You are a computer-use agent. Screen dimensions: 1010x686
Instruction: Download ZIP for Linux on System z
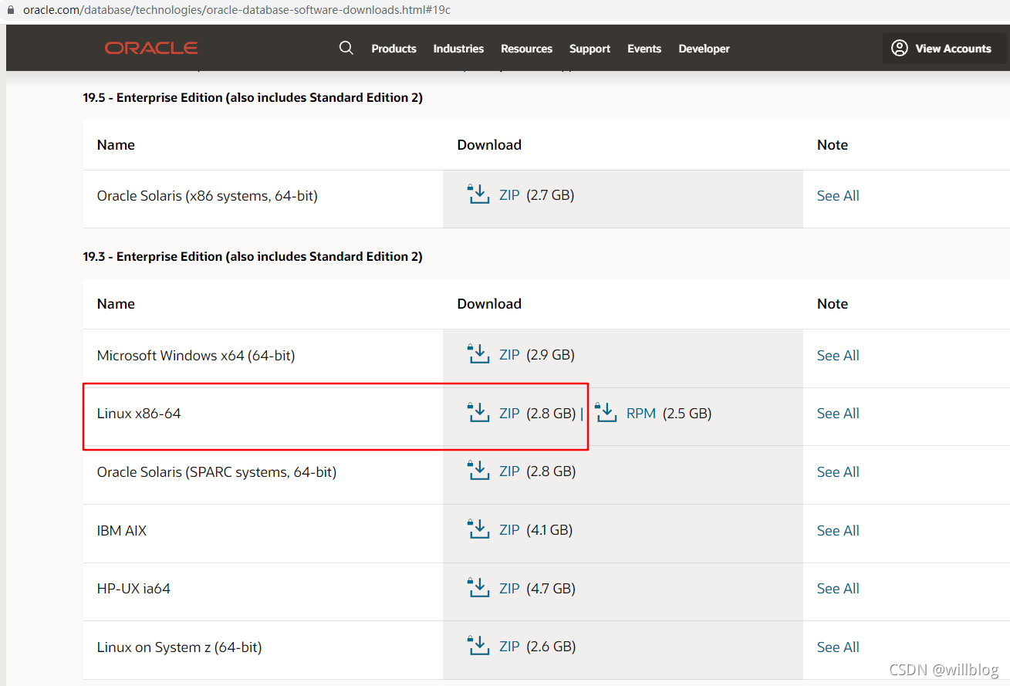click(509, 647)
